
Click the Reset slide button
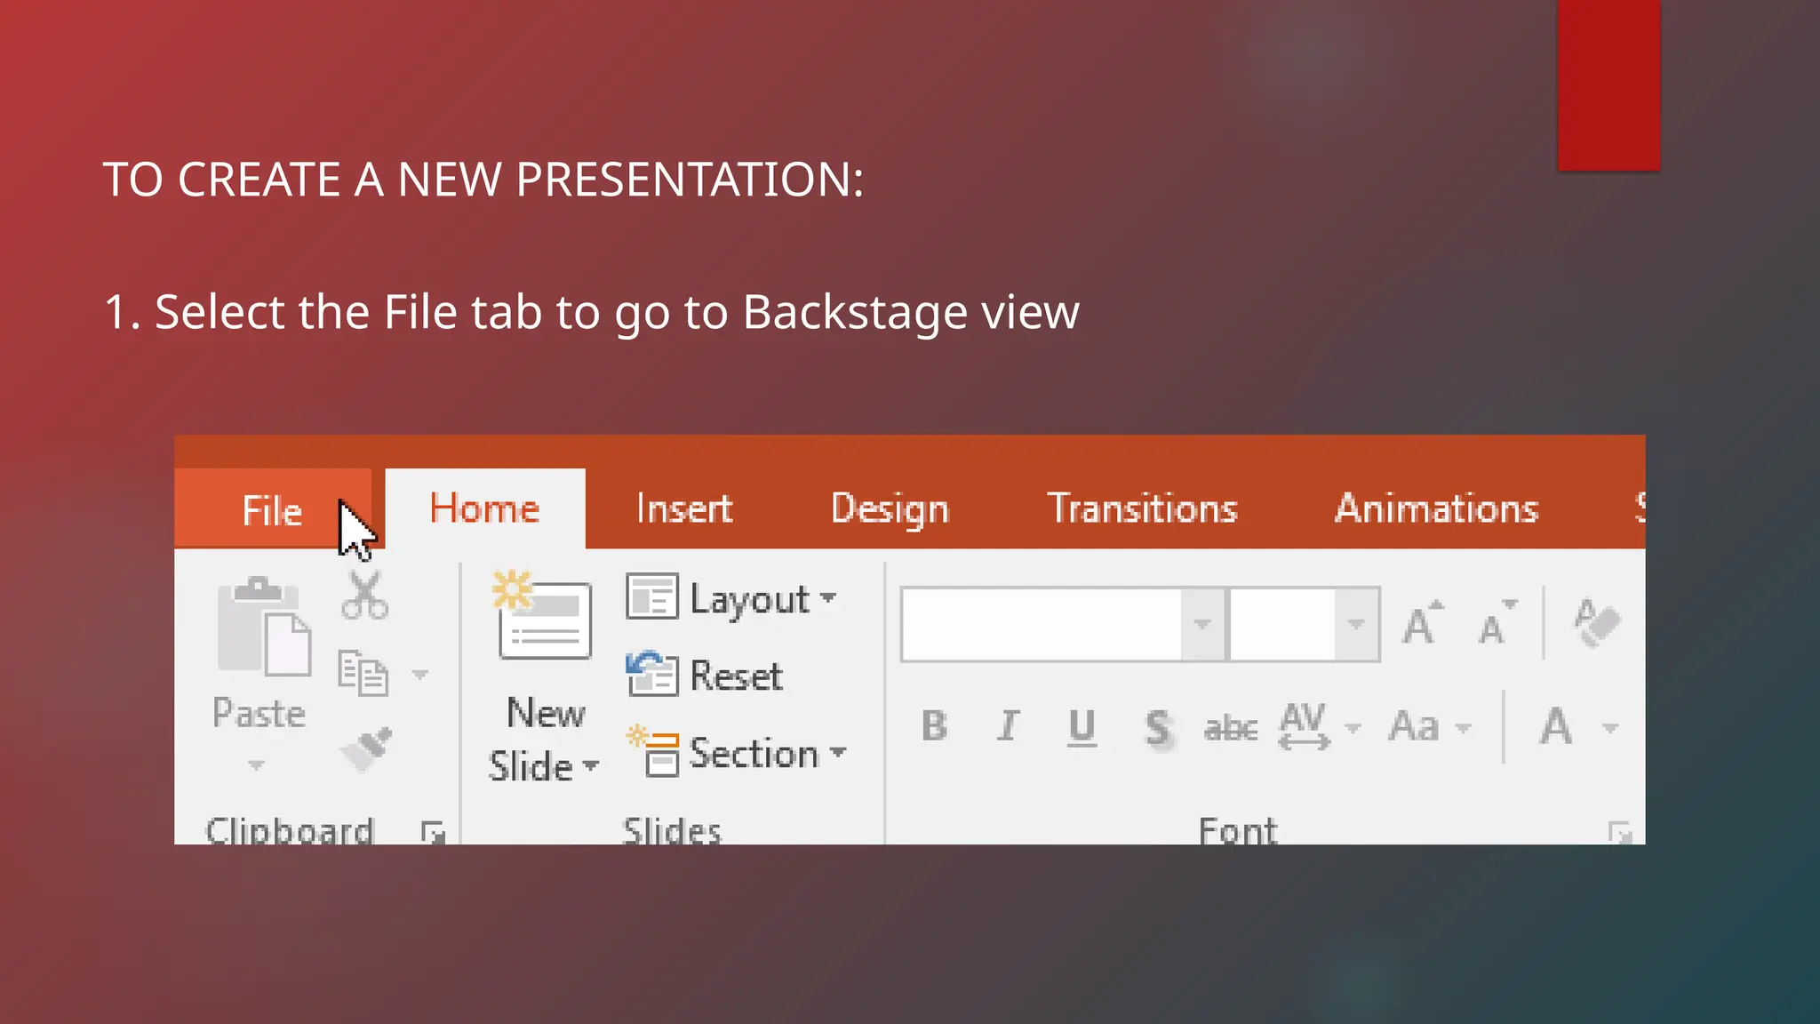pos(705,675)
